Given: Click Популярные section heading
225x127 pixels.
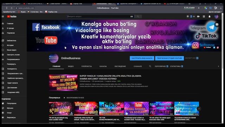Looking at the screenshot, I should [54, 98].
